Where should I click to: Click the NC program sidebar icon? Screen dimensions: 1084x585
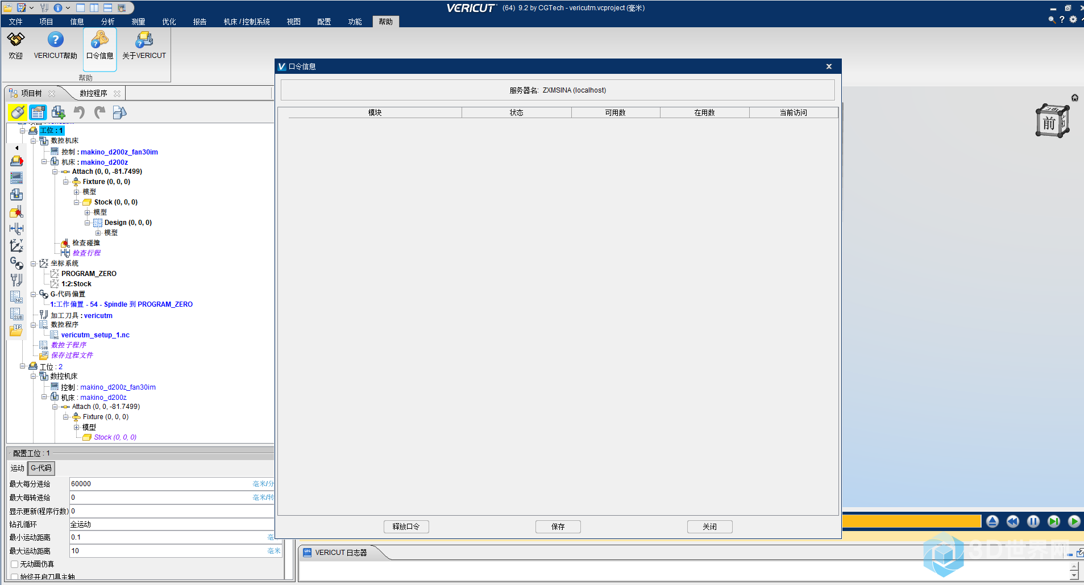point(16,297)
